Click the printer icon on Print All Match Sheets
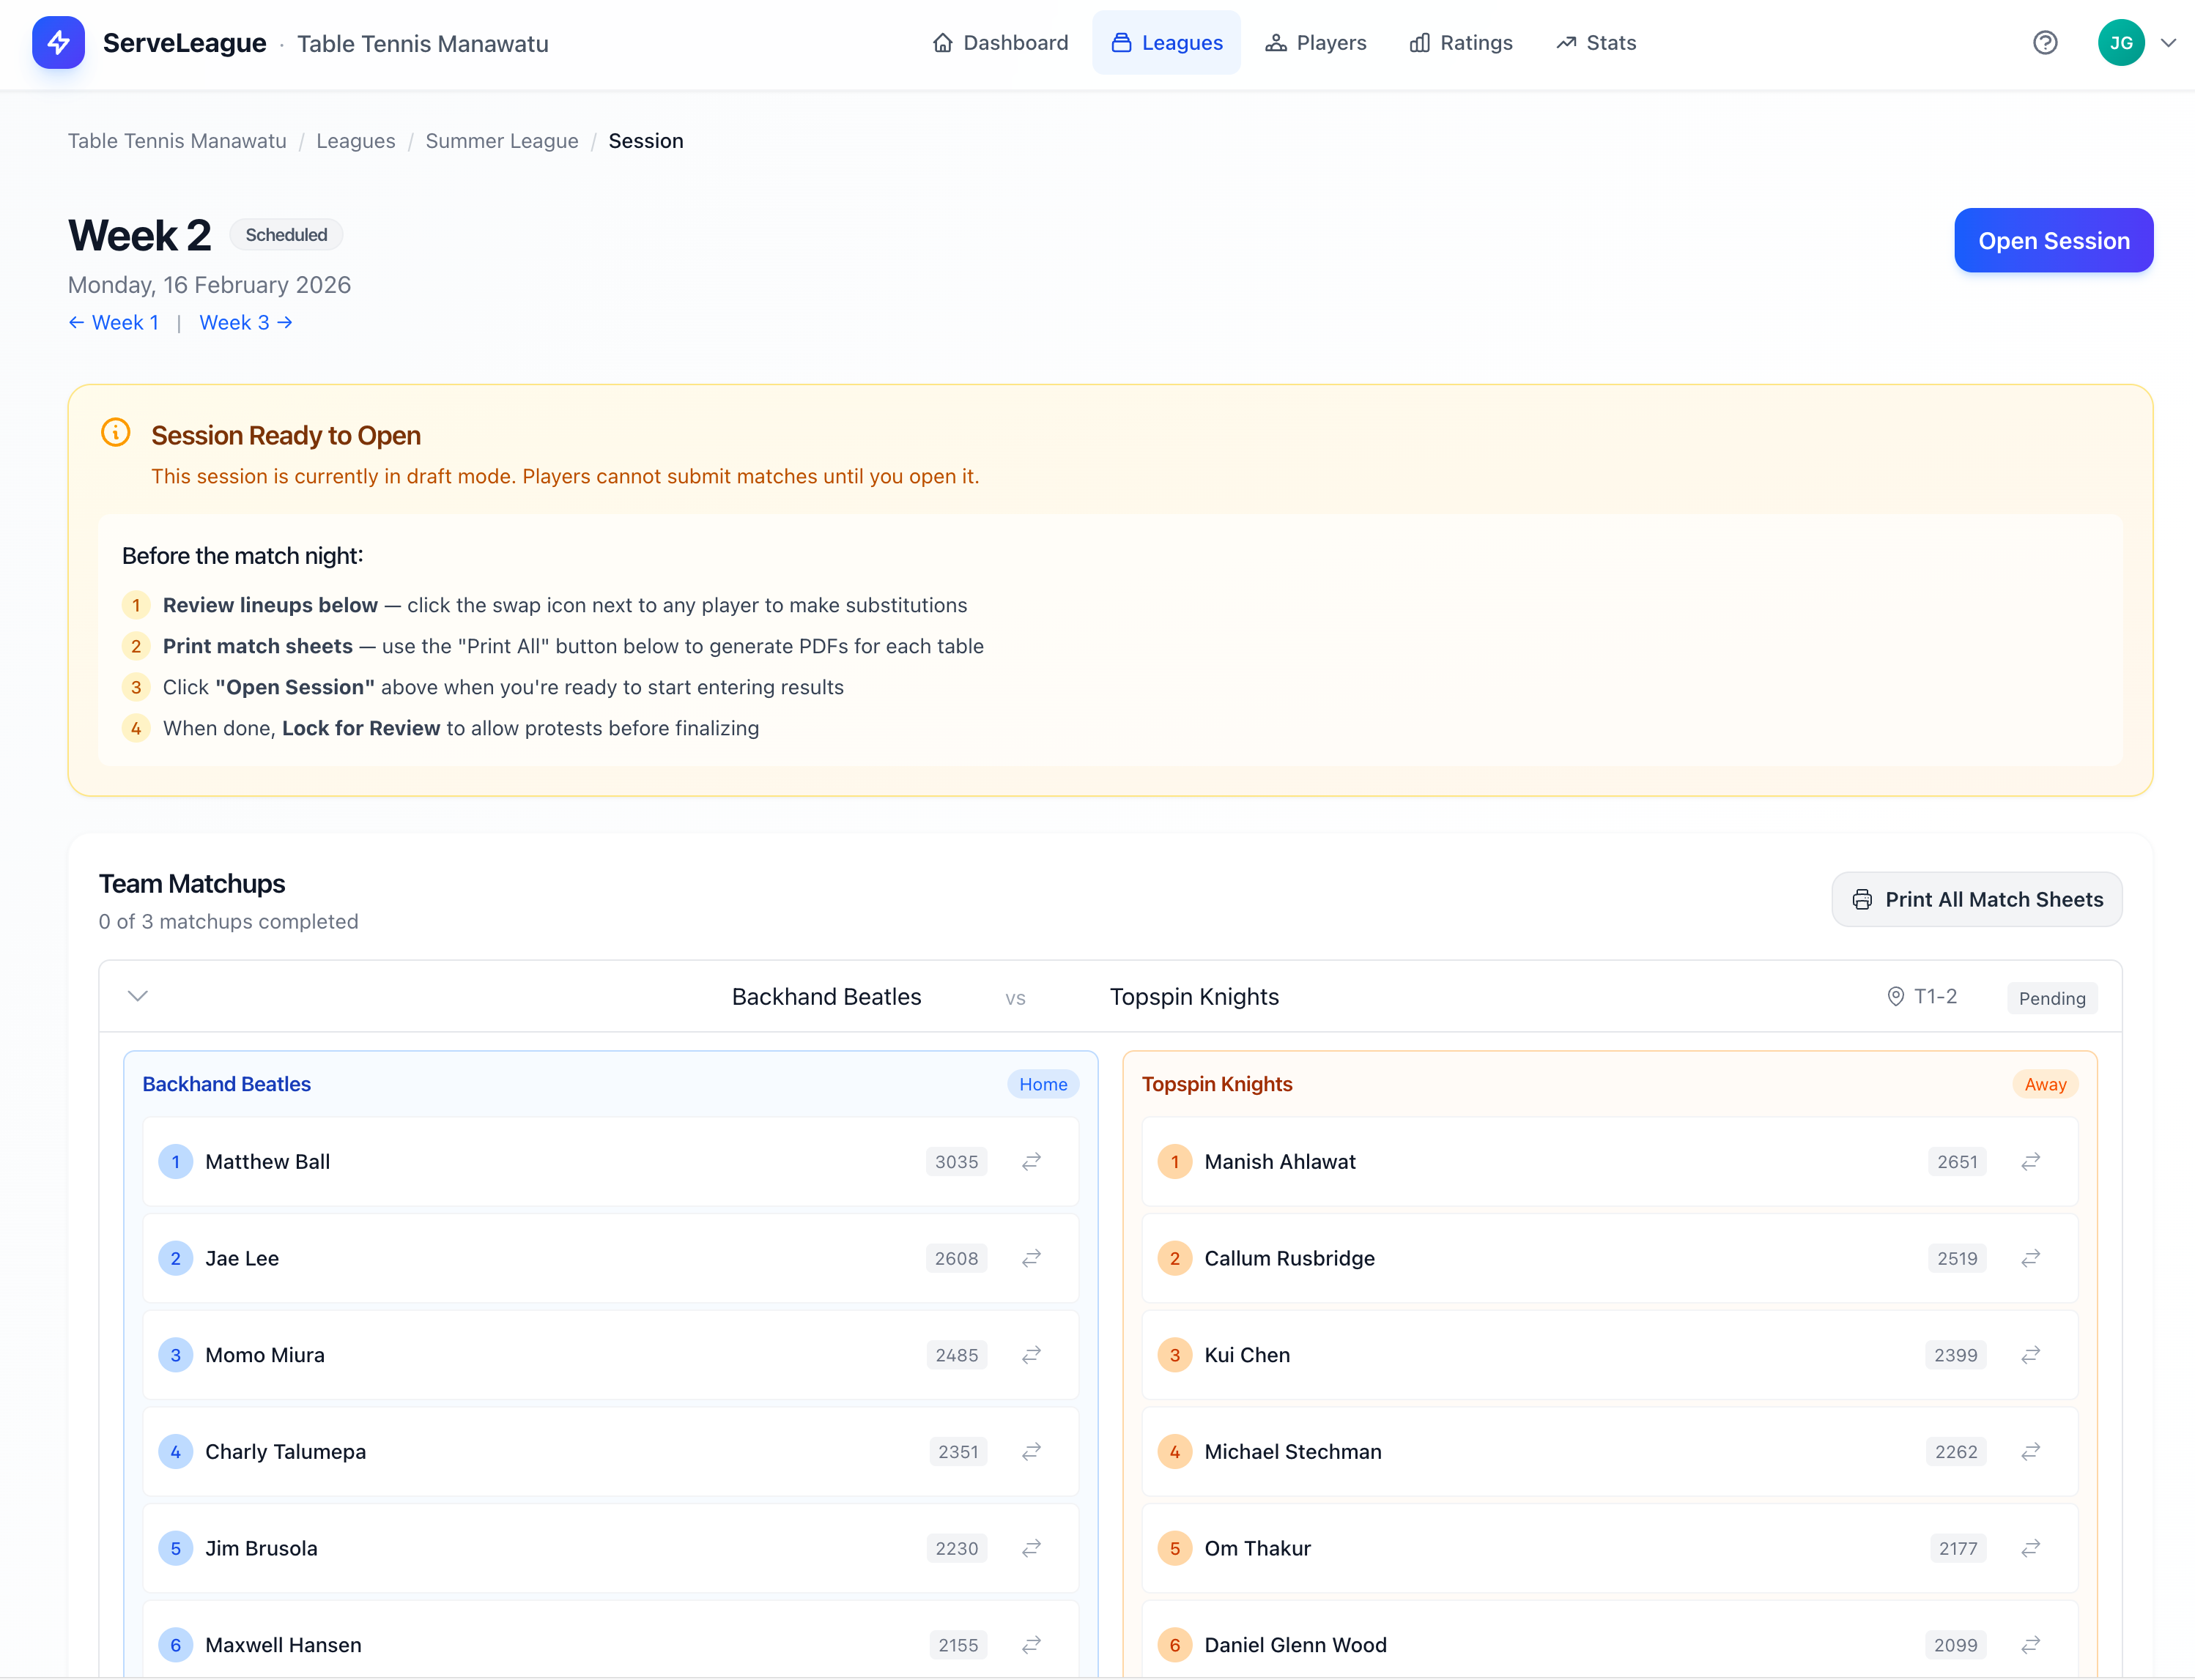Screen dimensions: 2195x1680 pyautogui.click(x=1863, y=899)
